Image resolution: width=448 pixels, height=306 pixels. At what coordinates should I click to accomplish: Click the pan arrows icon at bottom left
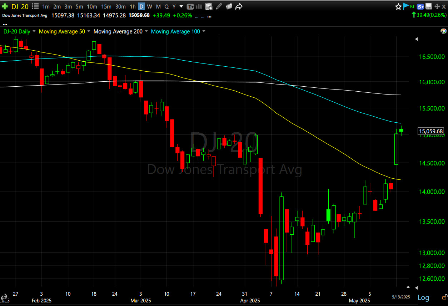(x=4, y=297)
